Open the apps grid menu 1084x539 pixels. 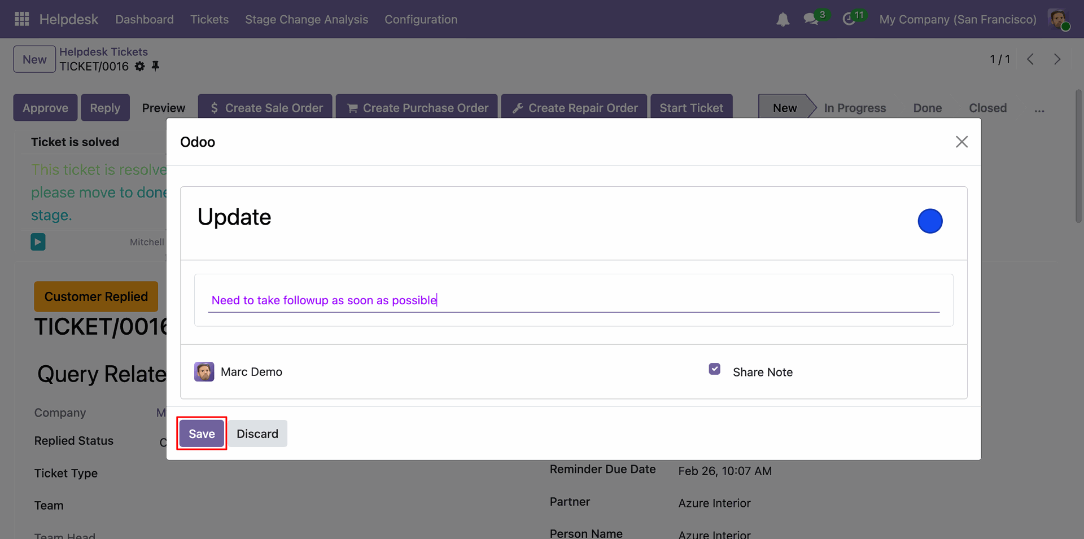[x=21, y=19]
